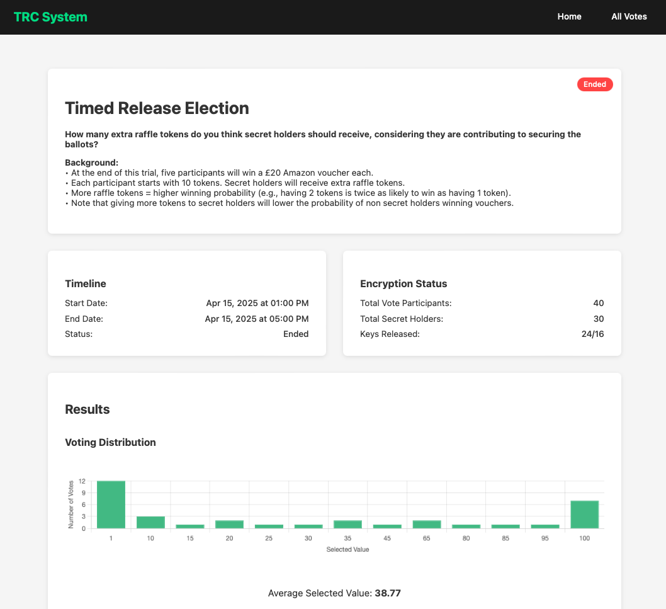Click the bar for value 20
666x609 pixels.
pos(229,524)
